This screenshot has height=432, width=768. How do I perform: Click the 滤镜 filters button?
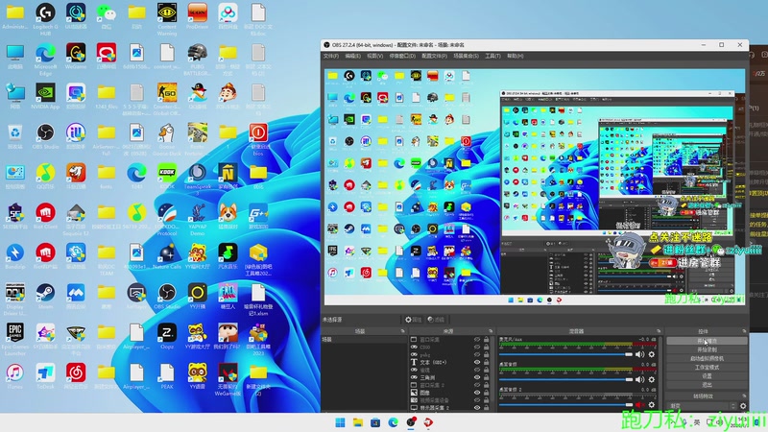[436, 320]
